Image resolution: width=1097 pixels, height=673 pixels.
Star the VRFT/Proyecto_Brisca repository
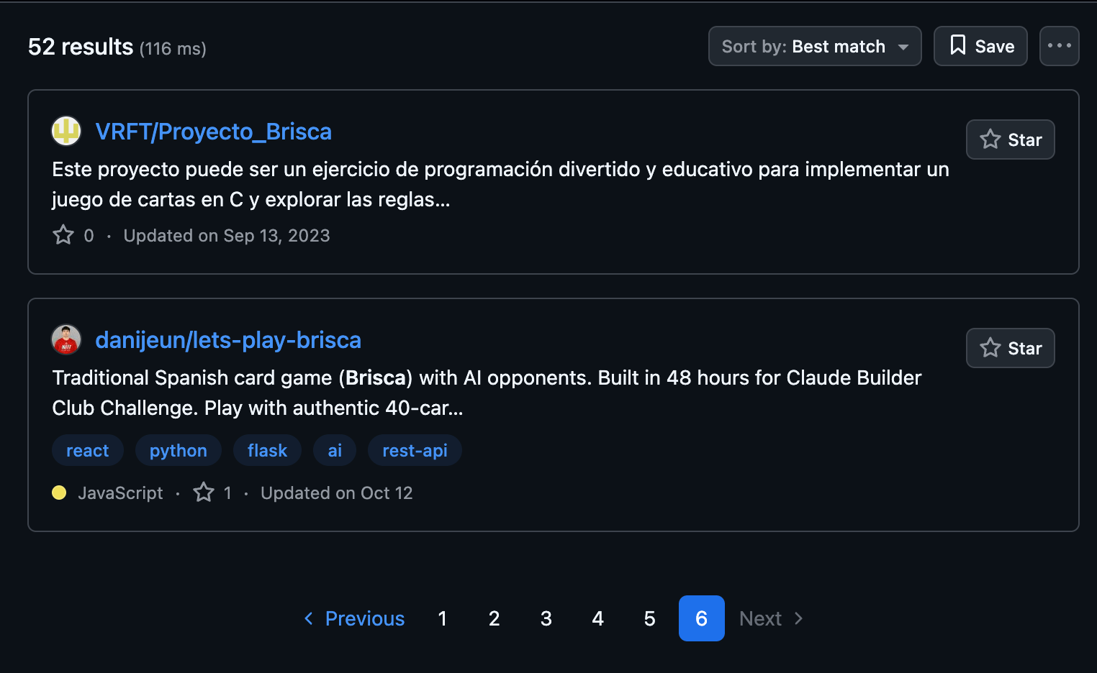[x=1010, y=139]
